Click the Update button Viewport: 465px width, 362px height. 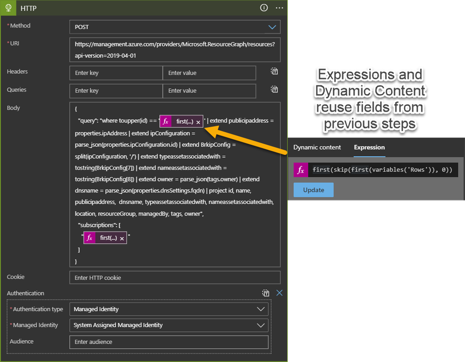(x=313, y=190)
